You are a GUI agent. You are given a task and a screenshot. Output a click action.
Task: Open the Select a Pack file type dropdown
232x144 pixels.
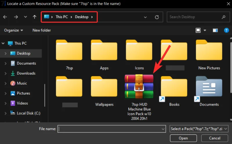[199, 129]
